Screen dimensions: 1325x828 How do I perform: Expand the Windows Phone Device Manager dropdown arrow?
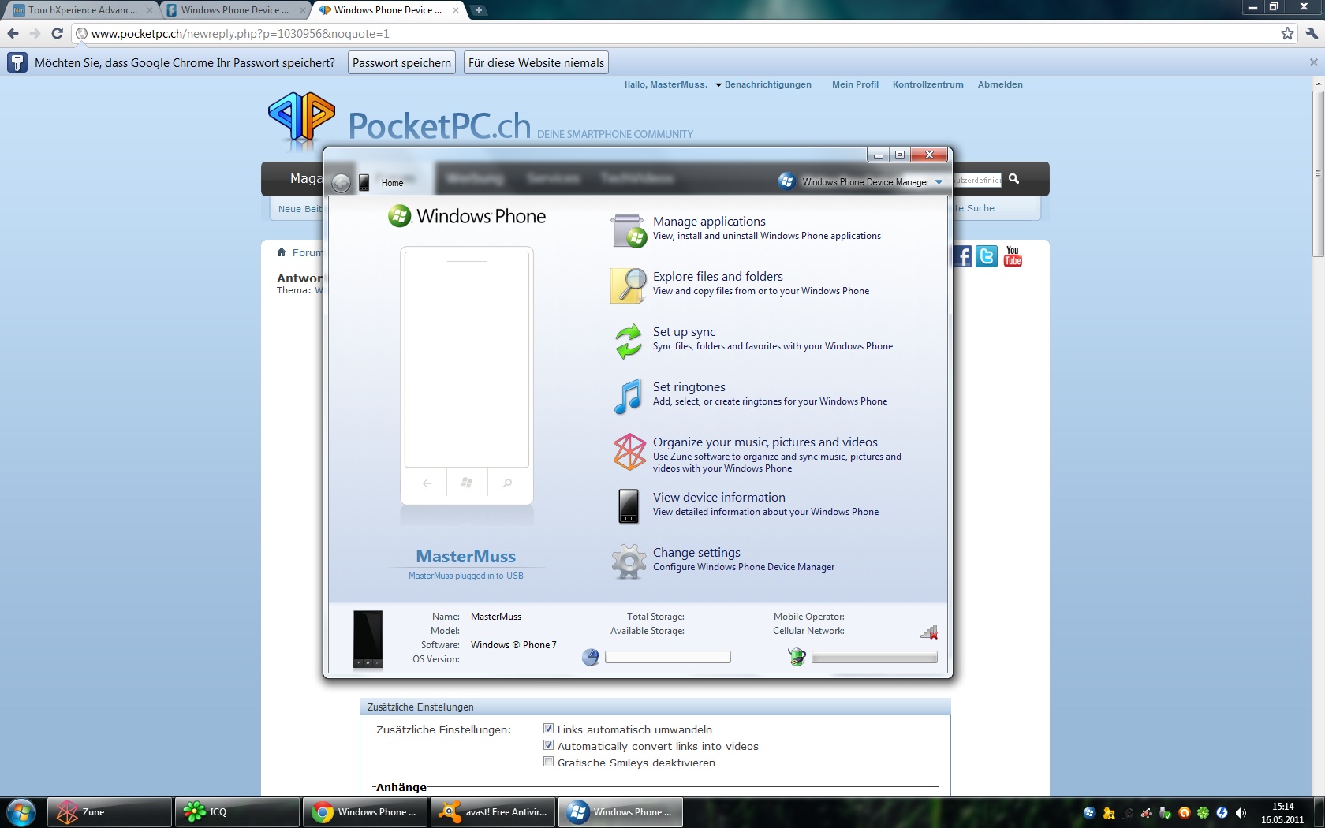click(939, 182)
